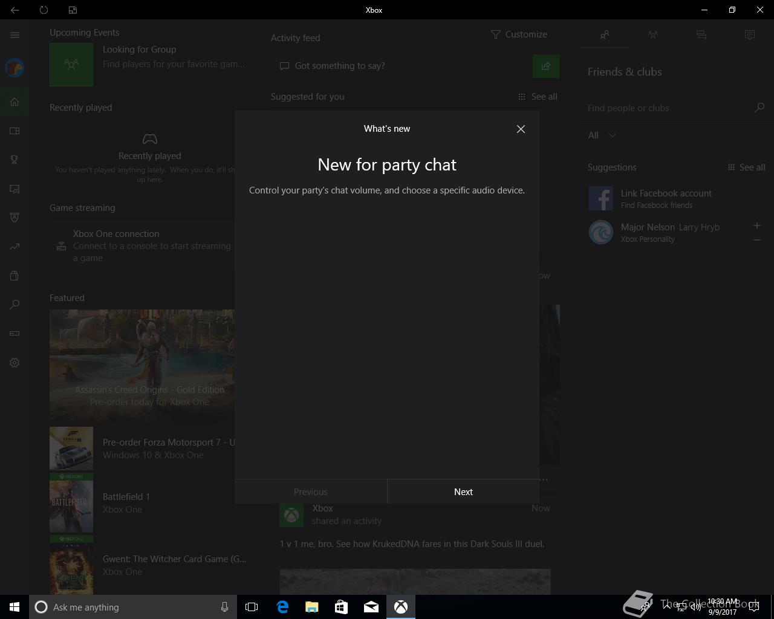Open File Explorer from the taskbar
This screenshot has height=619, width=774.
pos(312,607)
